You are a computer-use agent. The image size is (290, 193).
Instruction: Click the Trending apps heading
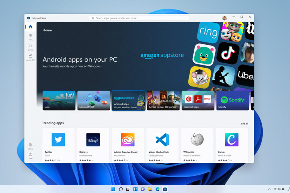pos(53,123)
